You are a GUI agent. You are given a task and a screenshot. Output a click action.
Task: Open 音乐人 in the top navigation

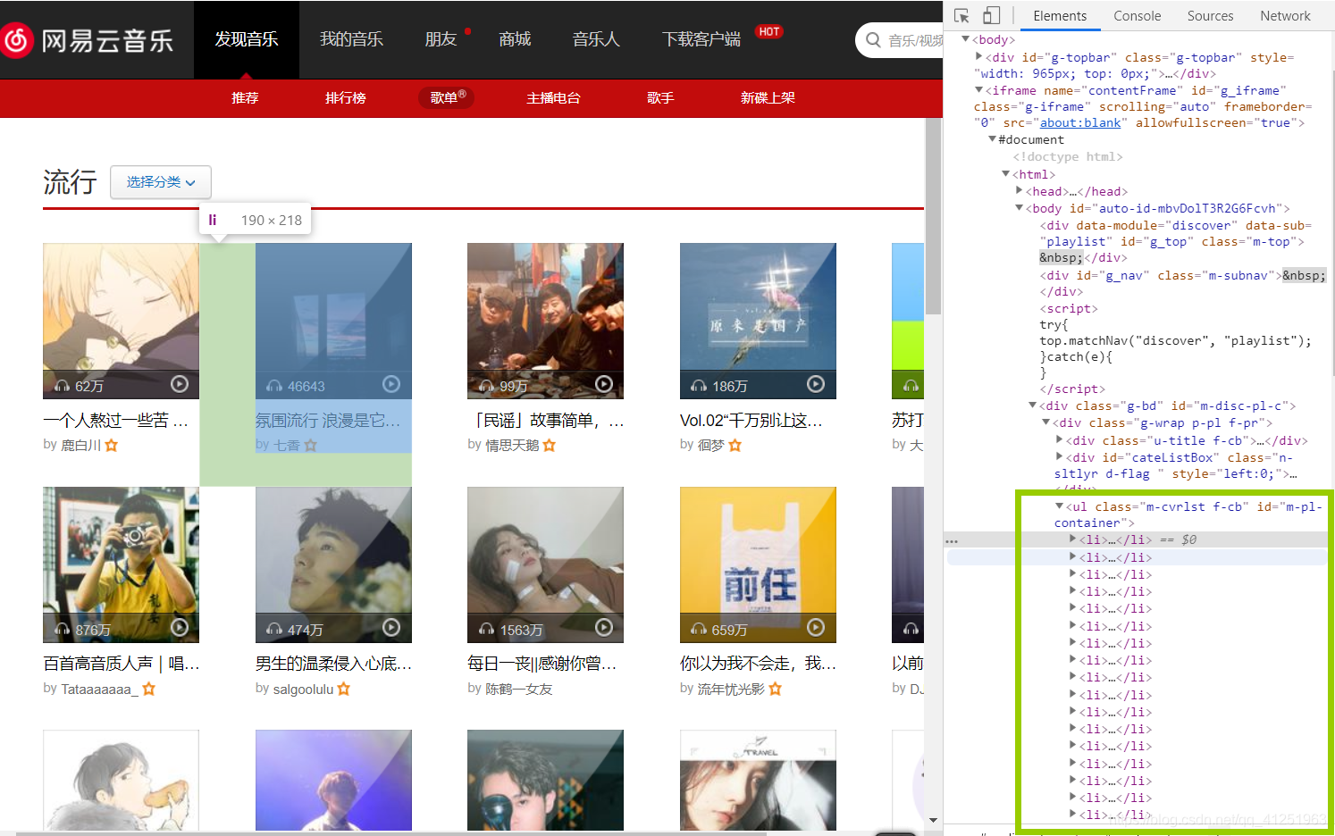596,39
